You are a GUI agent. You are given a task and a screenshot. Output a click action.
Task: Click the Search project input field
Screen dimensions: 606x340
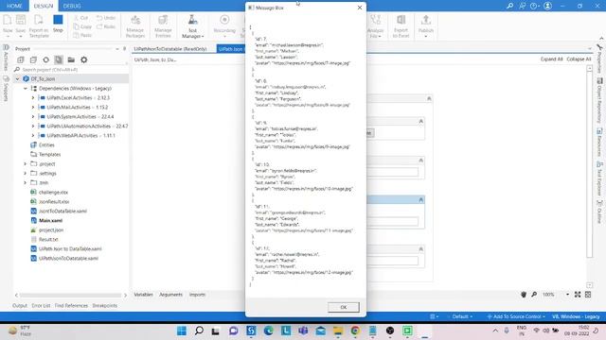tap(72, 70)
